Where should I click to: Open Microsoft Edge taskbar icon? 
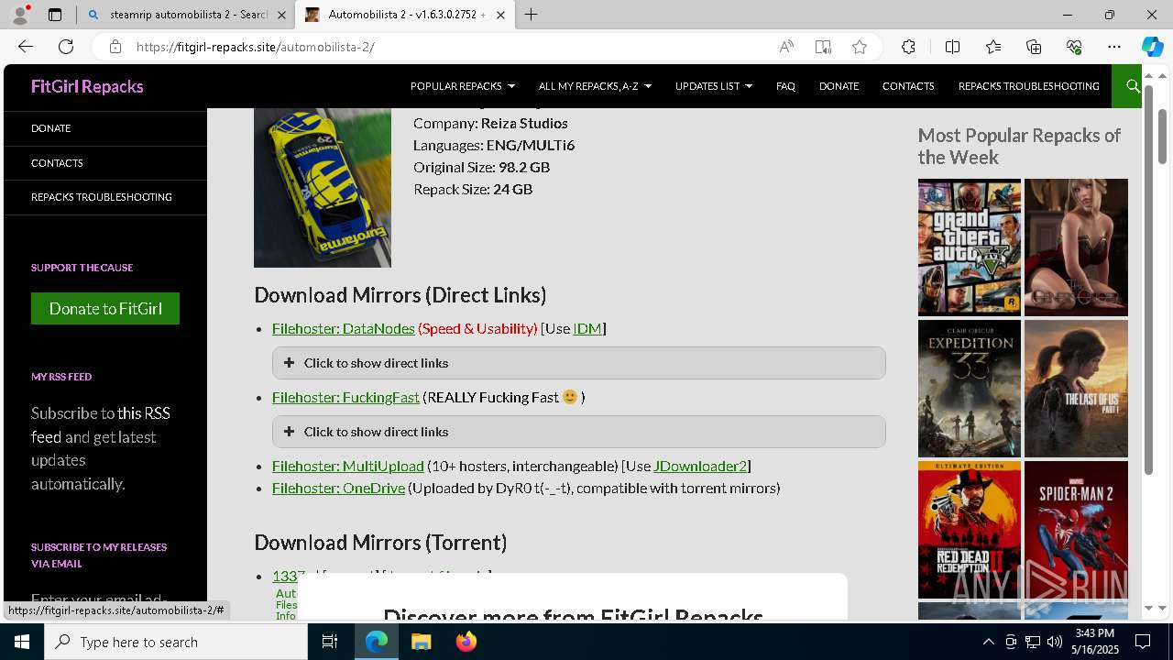377,642
